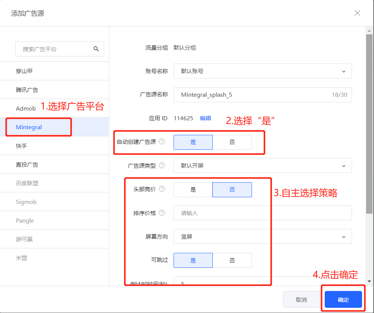Click the 编辑 link next to 应用 ID
Viewport: 374px width, 313px height.
(x=205, y=118)
